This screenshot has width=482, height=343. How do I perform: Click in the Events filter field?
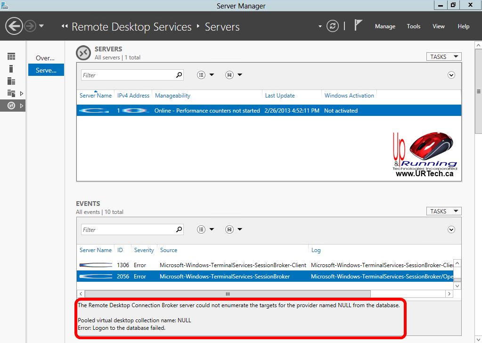click(x=127, y=230)
